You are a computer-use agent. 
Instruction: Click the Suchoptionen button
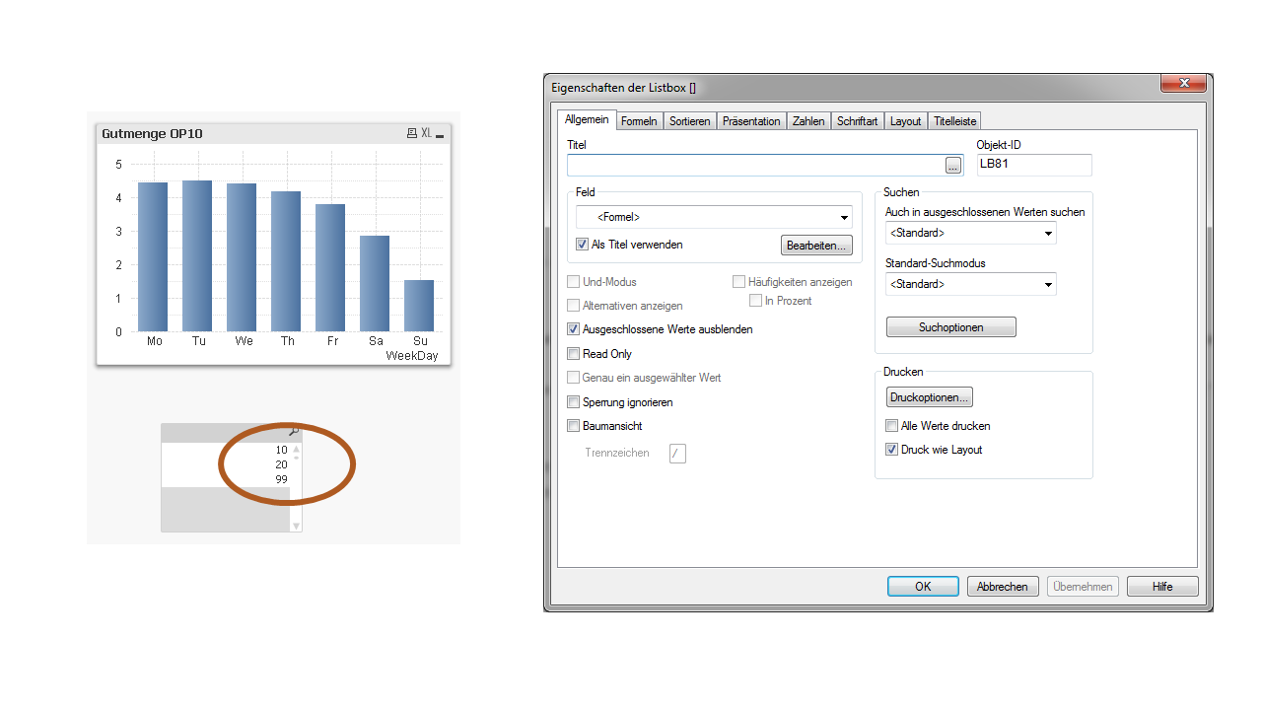[x=951, y=327]
